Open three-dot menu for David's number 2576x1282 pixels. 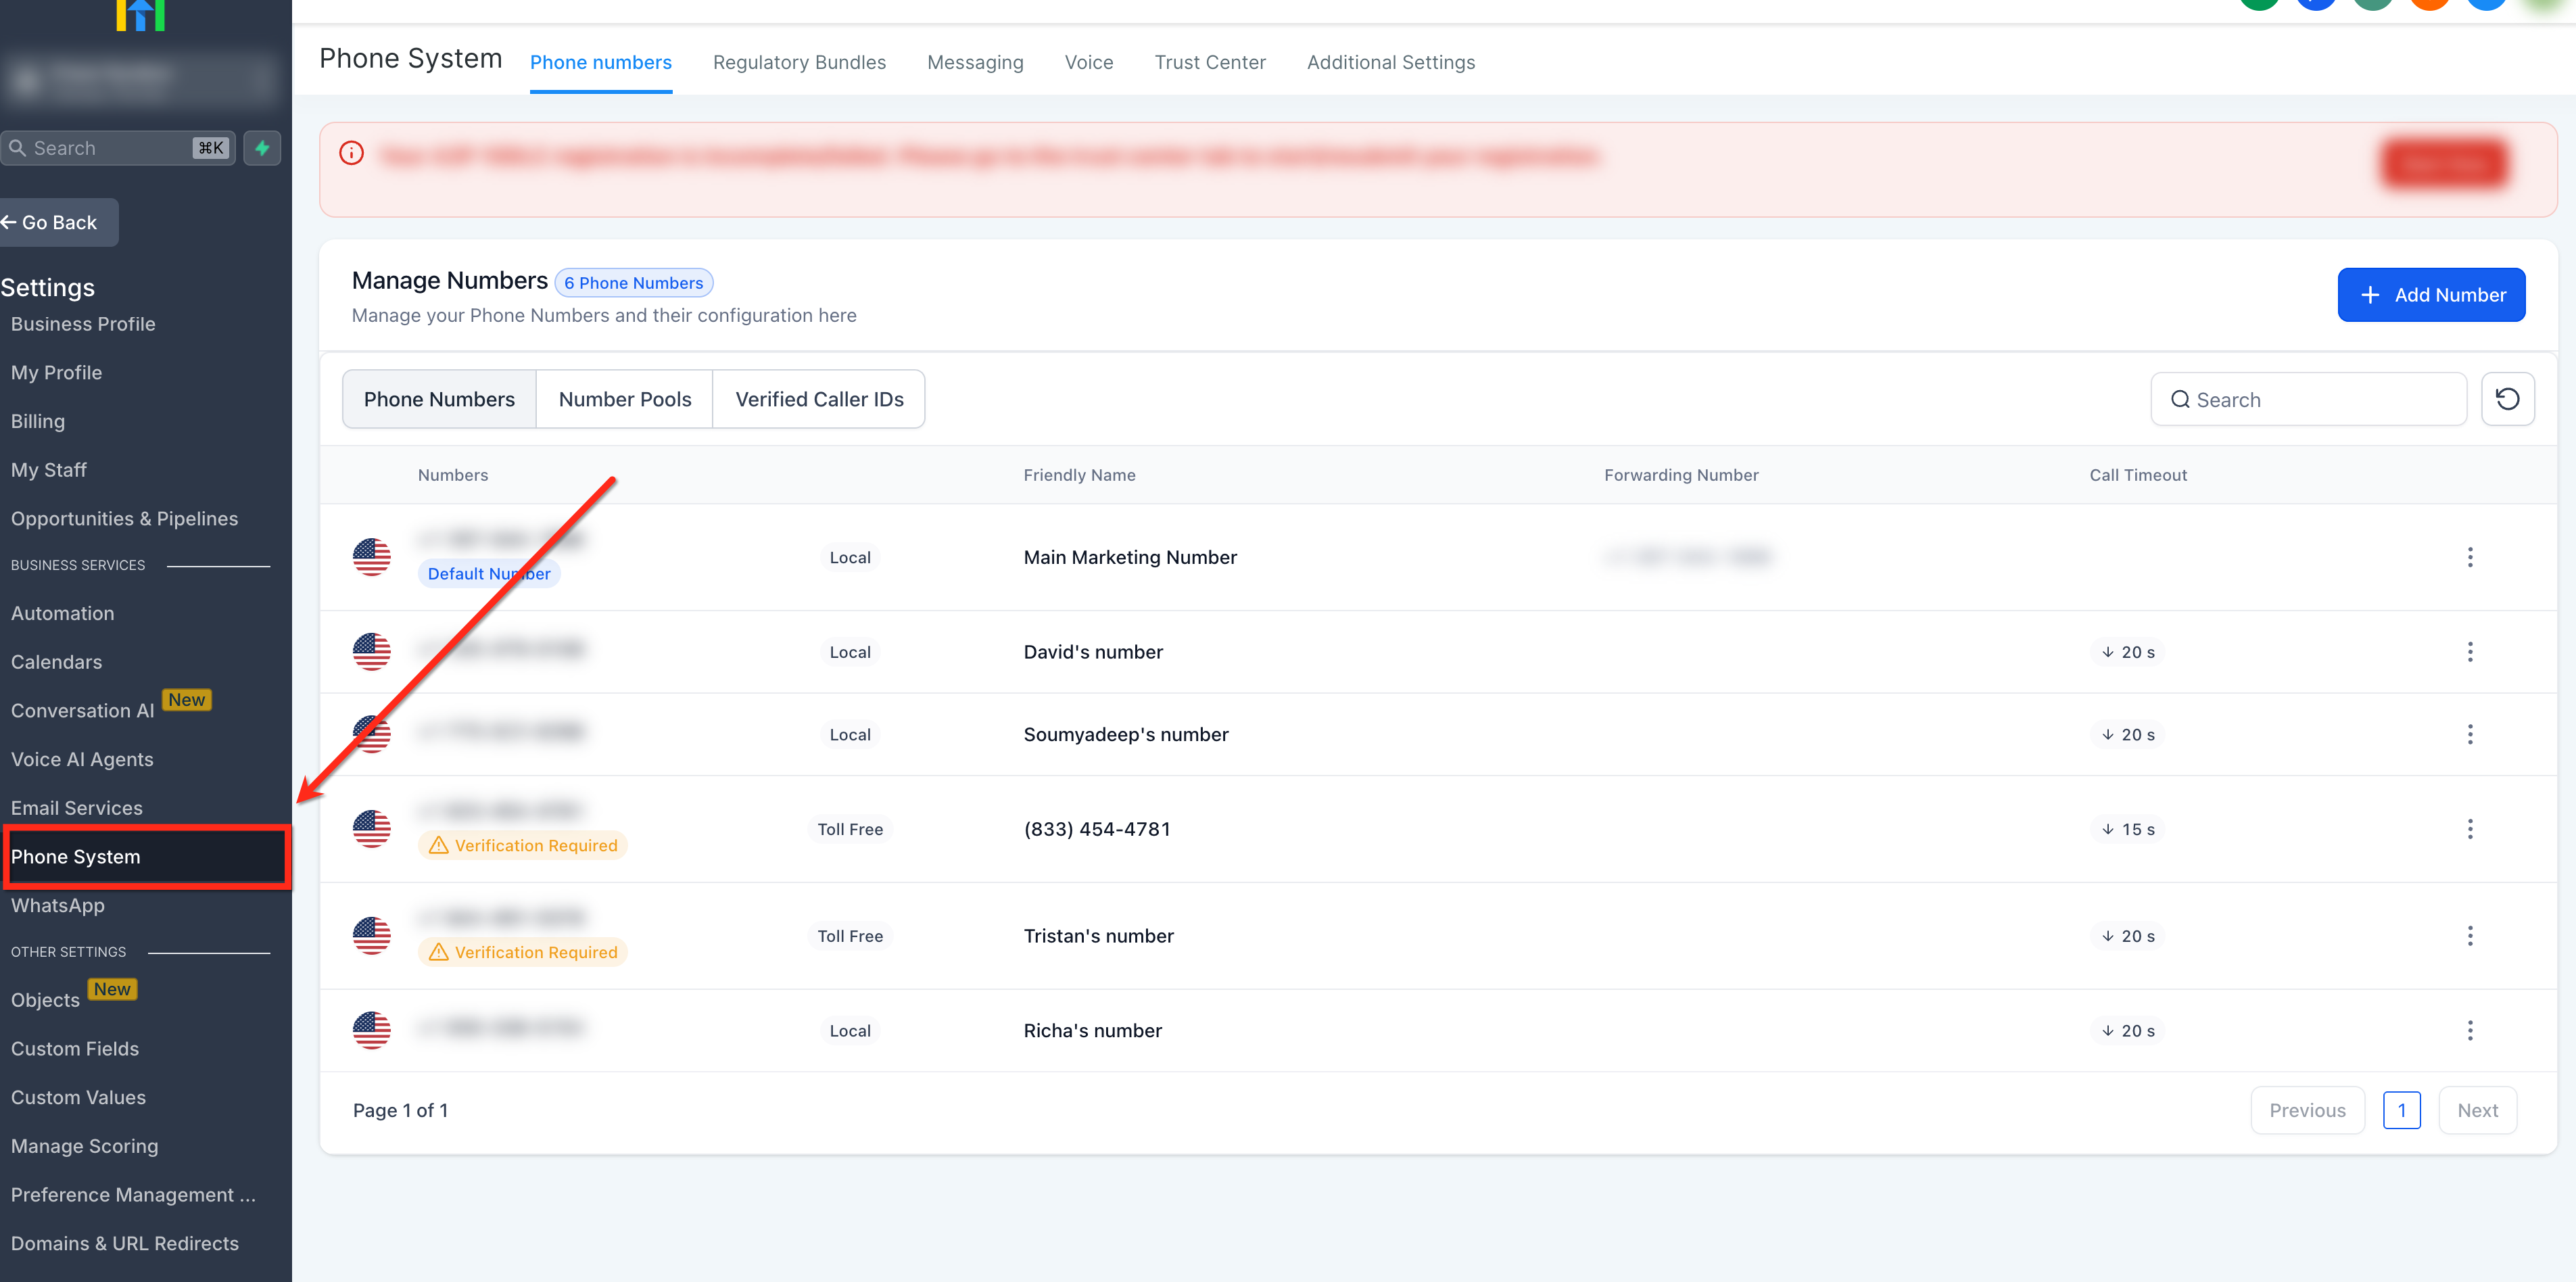pos(2469,652)
